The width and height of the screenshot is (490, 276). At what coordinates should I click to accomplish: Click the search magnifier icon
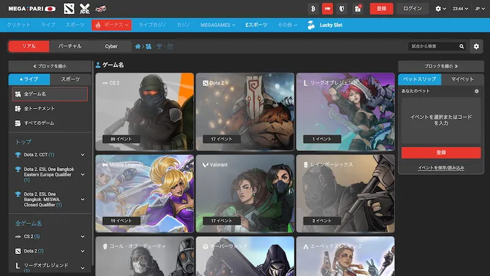point(462,47)
